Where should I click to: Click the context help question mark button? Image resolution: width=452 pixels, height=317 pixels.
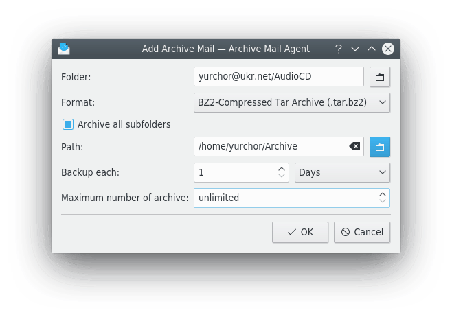click(x=339, y=49)
